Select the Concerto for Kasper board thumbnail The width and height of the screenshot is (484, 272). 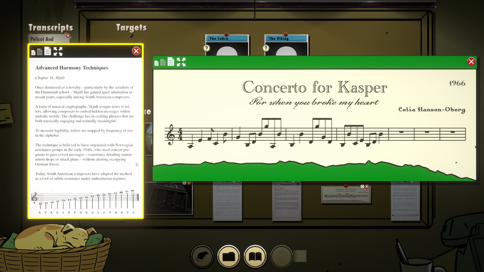[346, 195]
